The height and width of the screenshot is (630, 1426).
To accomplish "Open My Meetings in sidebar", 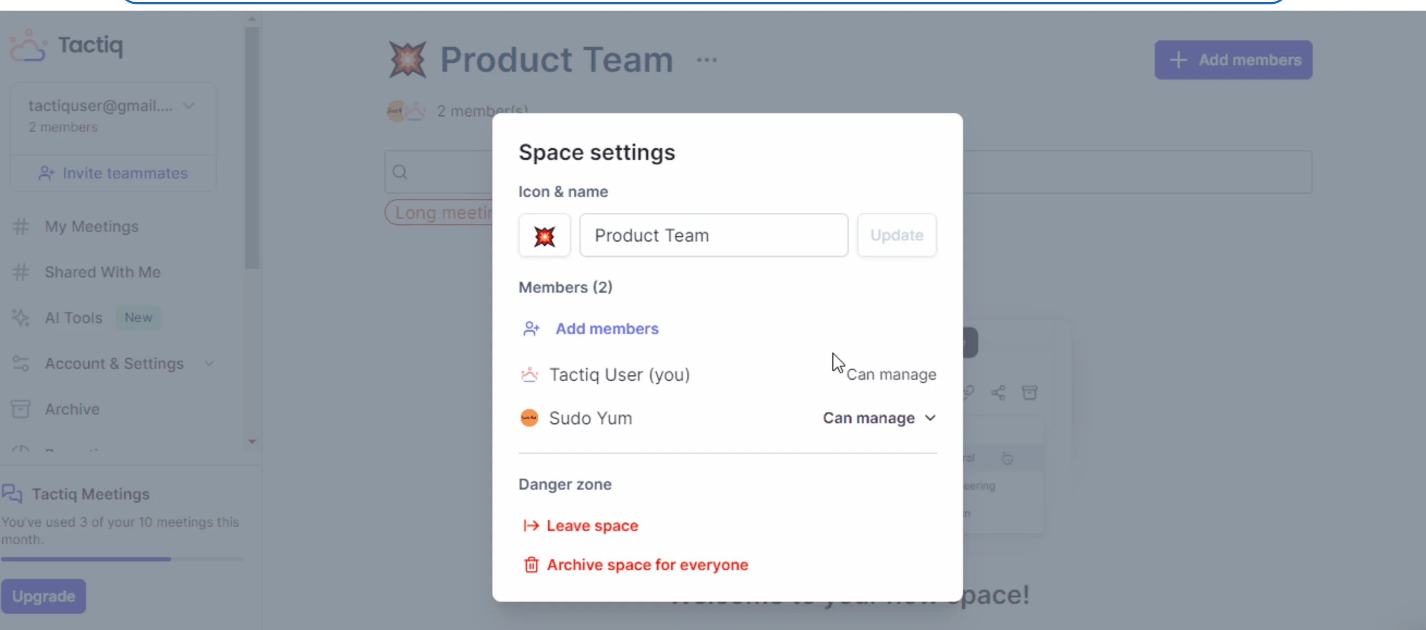I will (x=92, y=226).
